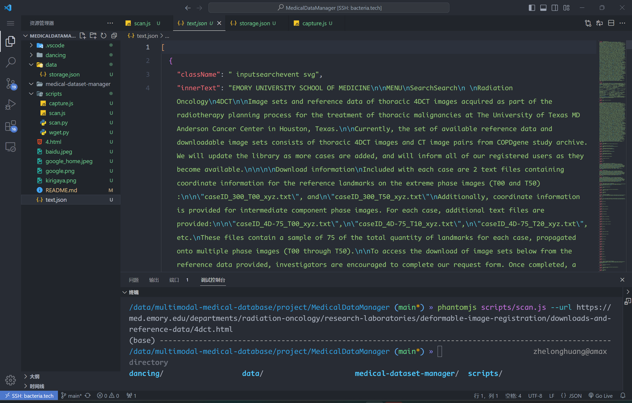Switch to the storage.json editor tab
Screen dimensions: 632x403
pyautogui.click(x=254, y=23)
